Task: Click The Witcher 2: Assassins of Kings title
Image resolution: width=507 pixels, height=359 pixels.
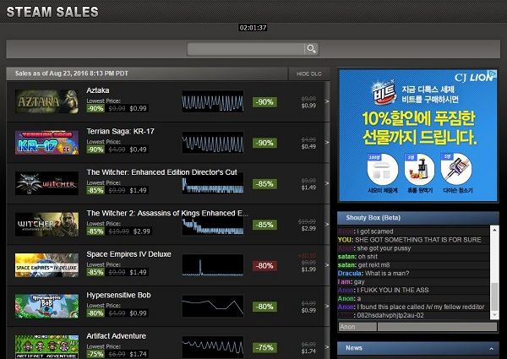Action: pos(167,213)
